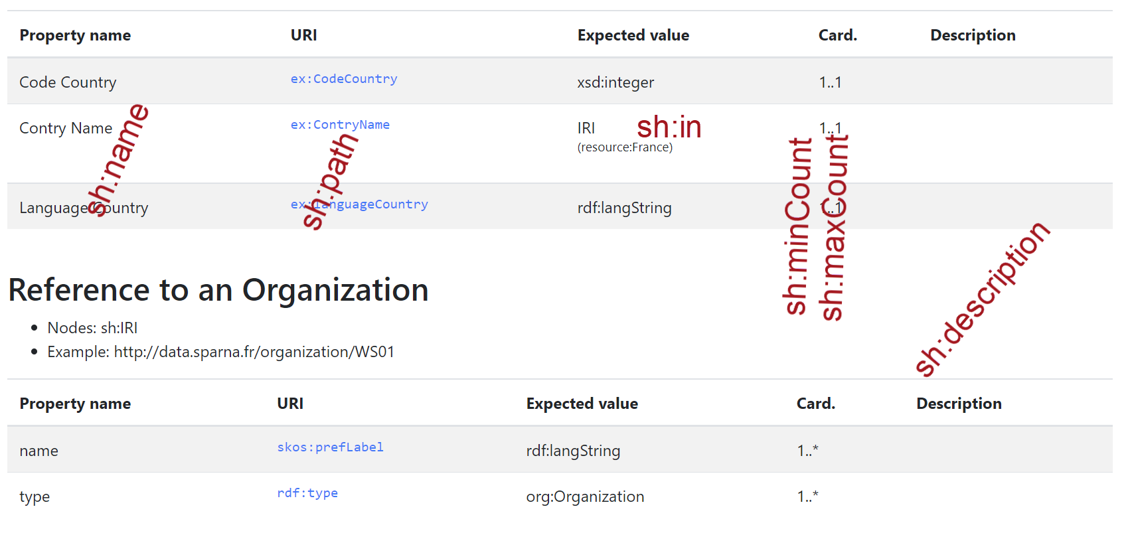Click the 'type' property name cell
The height and width of the screenshot is (535, 1128).
coord(35,497)
